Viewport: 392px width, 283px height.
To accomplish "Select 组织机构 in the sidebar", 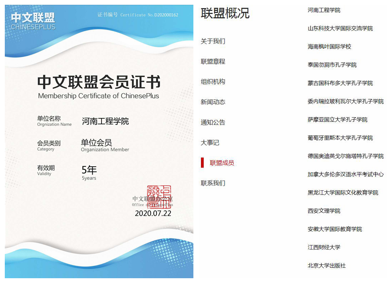I will click(x=213, y=82).
